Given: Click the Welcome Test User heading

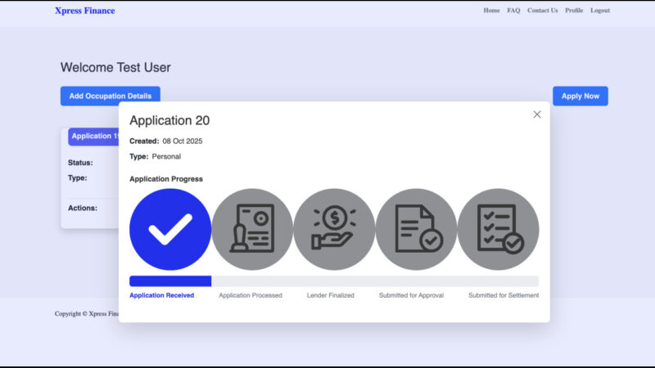Looking at the screenshot, I should [115, 68].
